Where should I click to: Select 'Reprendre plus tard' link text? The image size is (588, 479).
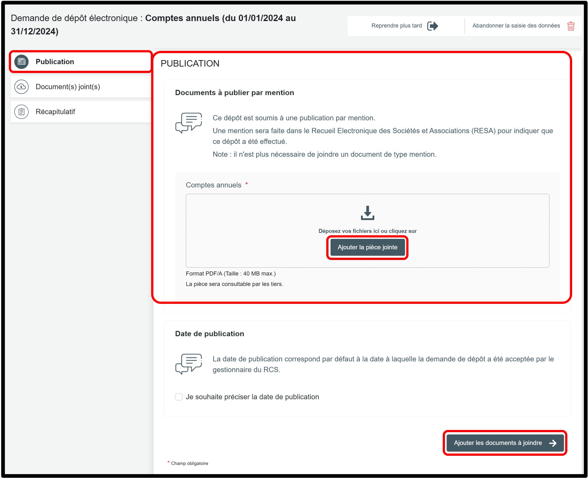pos(396,26)
